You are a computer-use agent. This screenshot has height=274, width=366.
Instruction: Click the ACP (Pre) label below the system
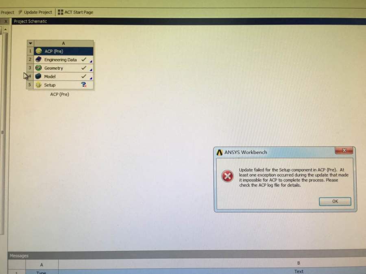pos(59,94)
